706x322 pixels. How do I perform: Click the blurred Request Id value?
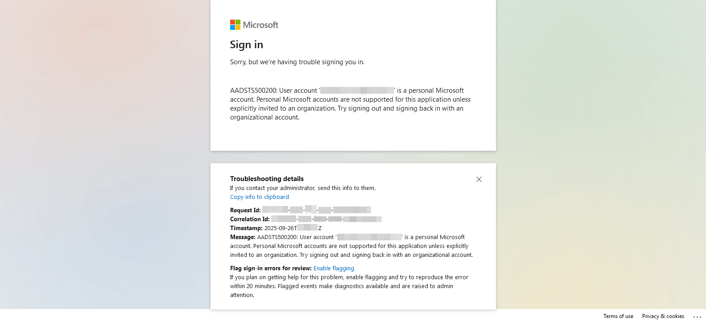[317, 210]
